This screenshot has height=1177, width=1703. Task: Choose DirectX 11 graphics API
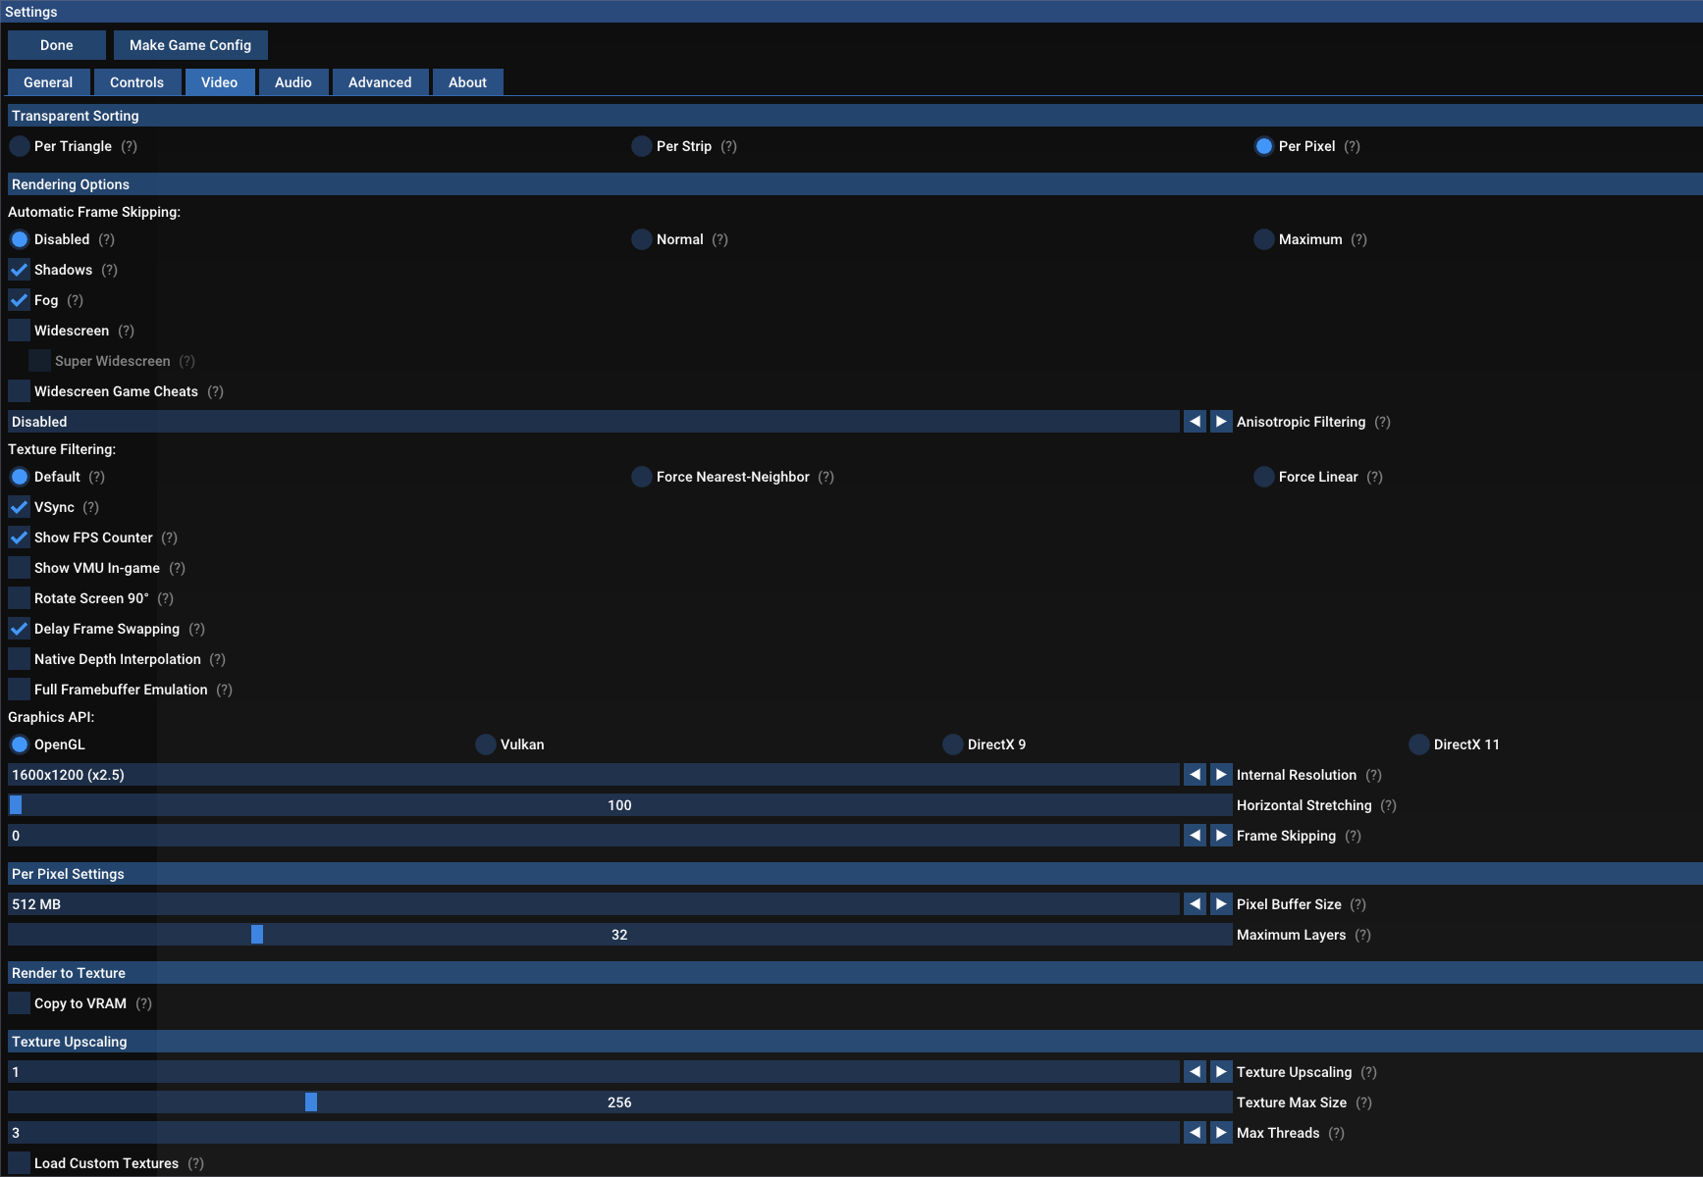pyautogui.click(x=1419, y=744)
